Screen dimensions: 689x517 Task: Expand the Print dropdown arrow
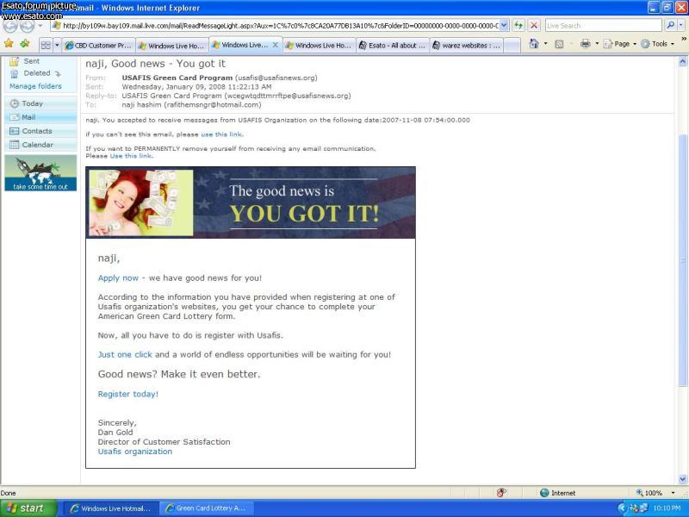pos(597,44)
